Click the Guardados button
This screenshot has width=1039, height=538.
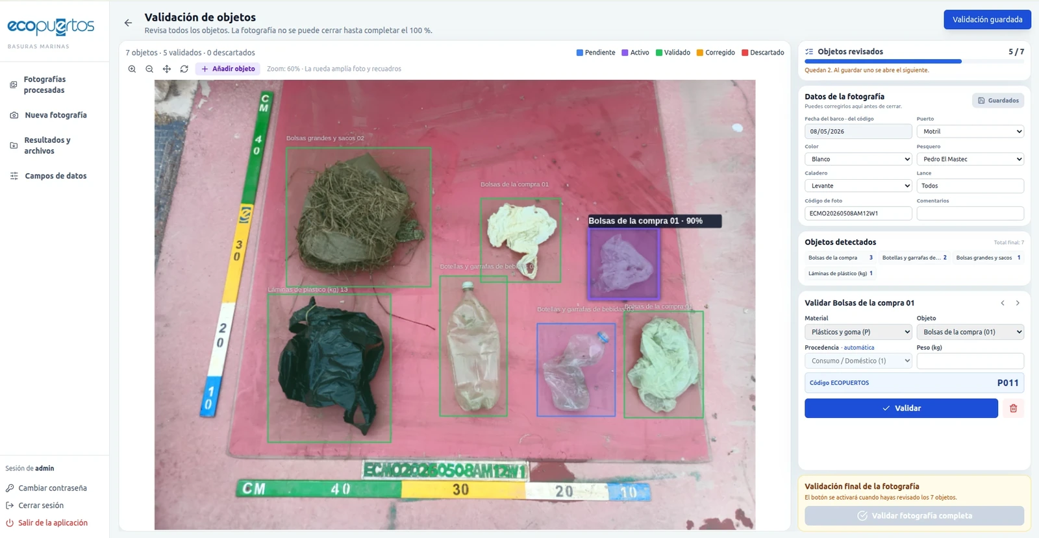pos(998,101)
